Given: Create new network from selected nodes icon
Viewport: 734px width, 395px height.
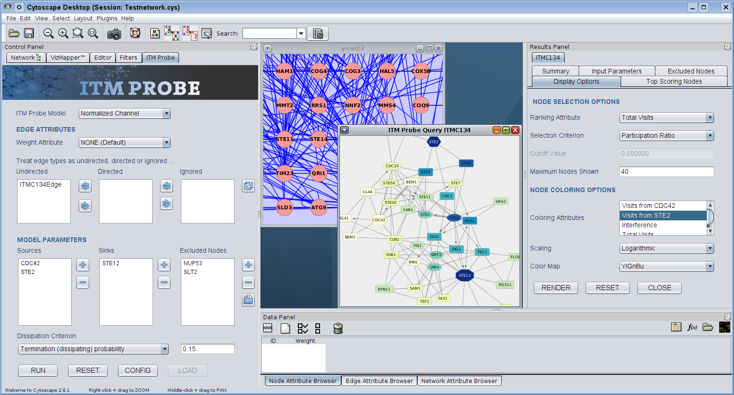Looking at the screenshot, I should click(x=171, y=33).
